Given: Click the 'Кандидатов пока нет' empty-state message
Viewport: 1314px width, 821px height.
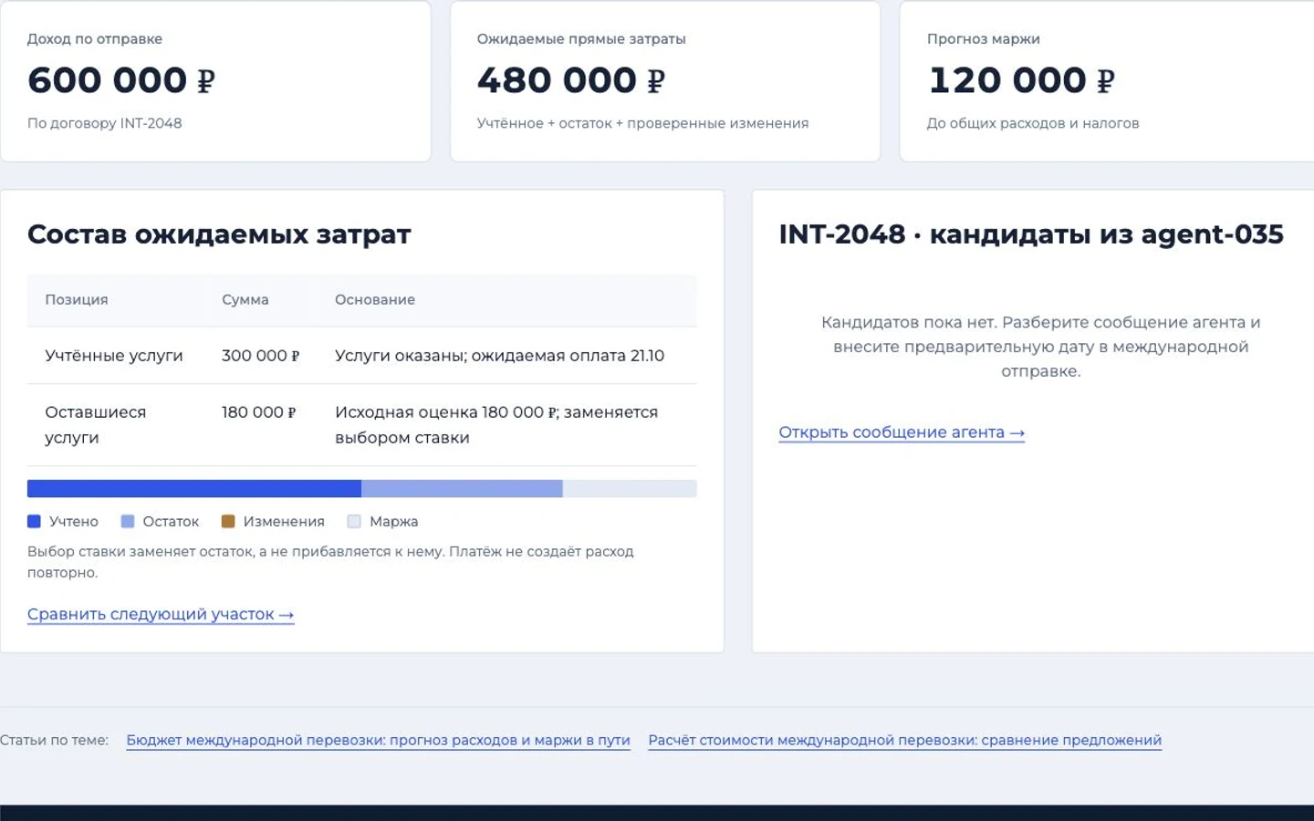Looking at the screenshot, I should pos(1041,347).
